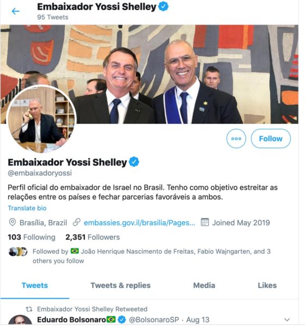
Task: View the 103 Following list
Action: [32, 237]
